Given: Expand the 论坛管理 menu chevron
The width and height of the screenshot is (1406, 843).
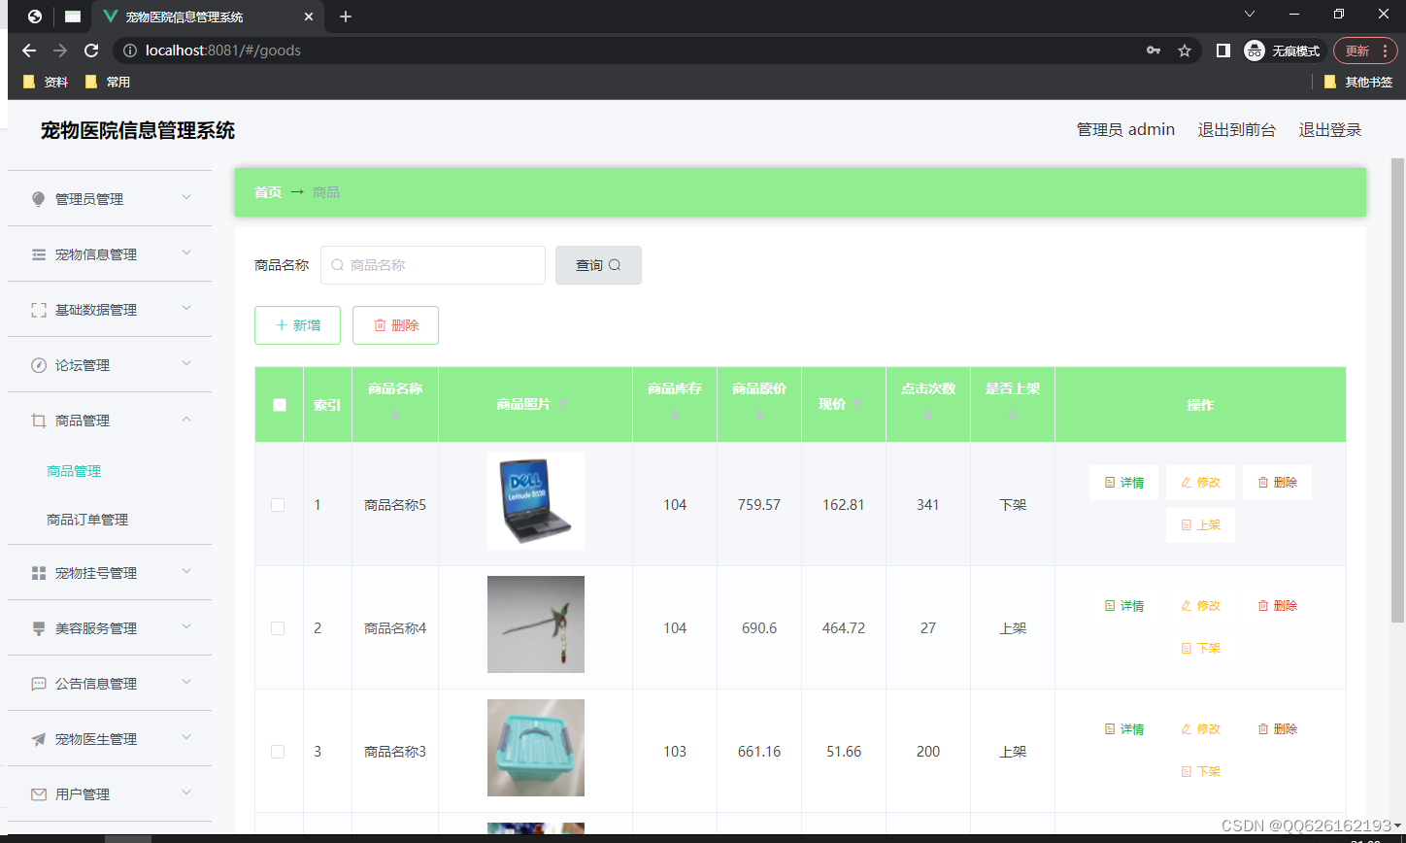Looking at the screenshot, I should pos(186,363).
